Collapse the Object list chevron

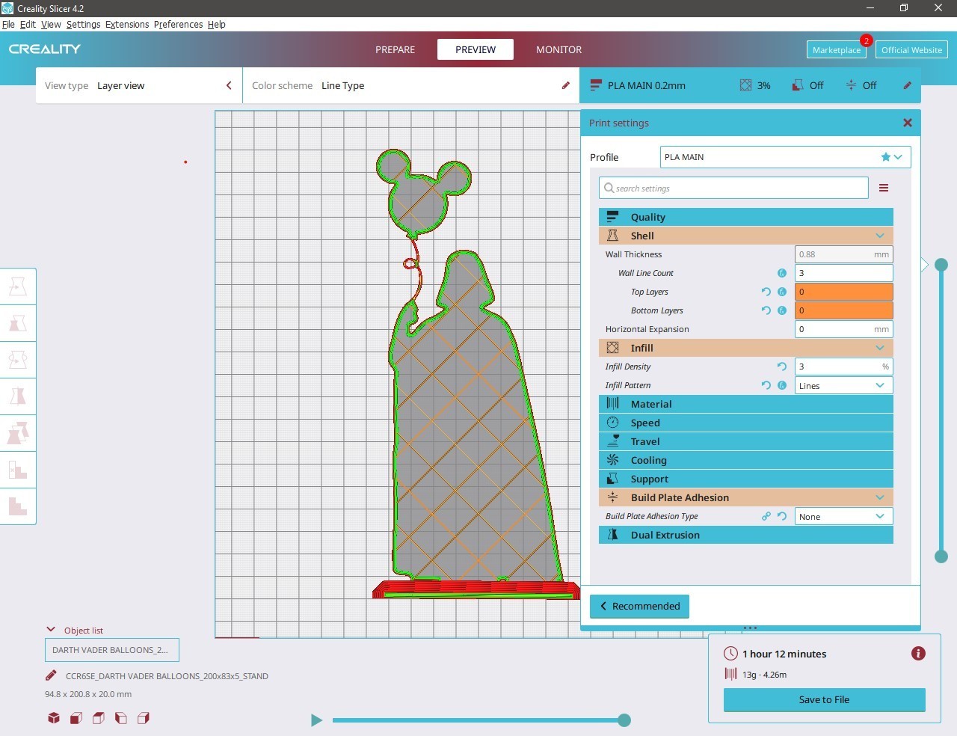coord(51,630)
